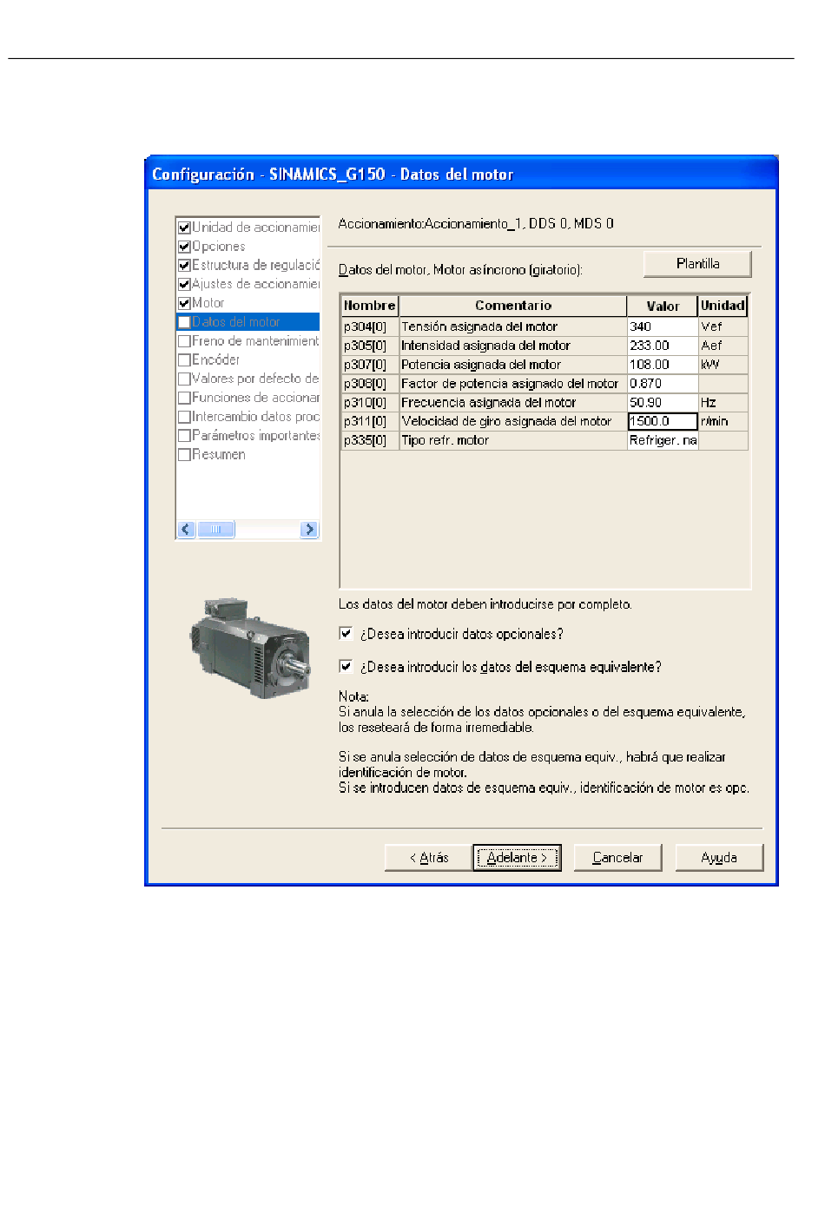Viewport: 825px width, 1213px height.
Task: Click the Unidad column header
Action: tap(723, 306)
